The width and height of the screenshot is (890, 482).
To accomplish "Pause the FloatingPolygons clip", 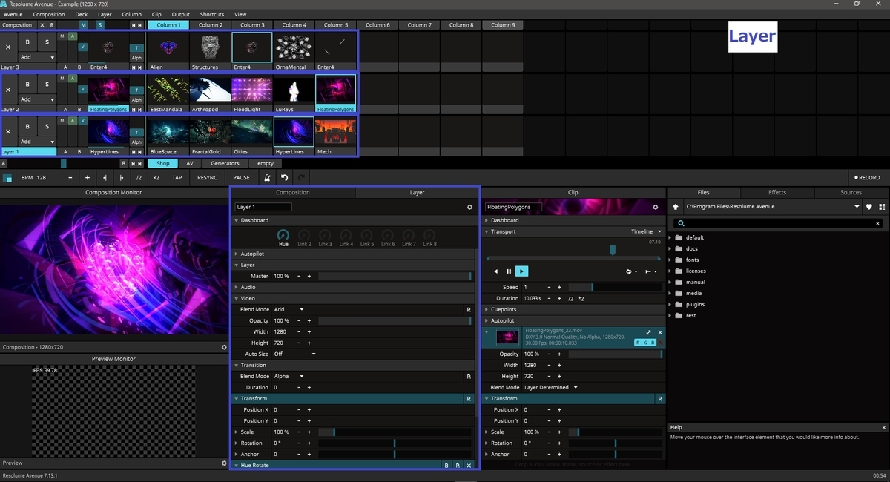I will point(509,271).
